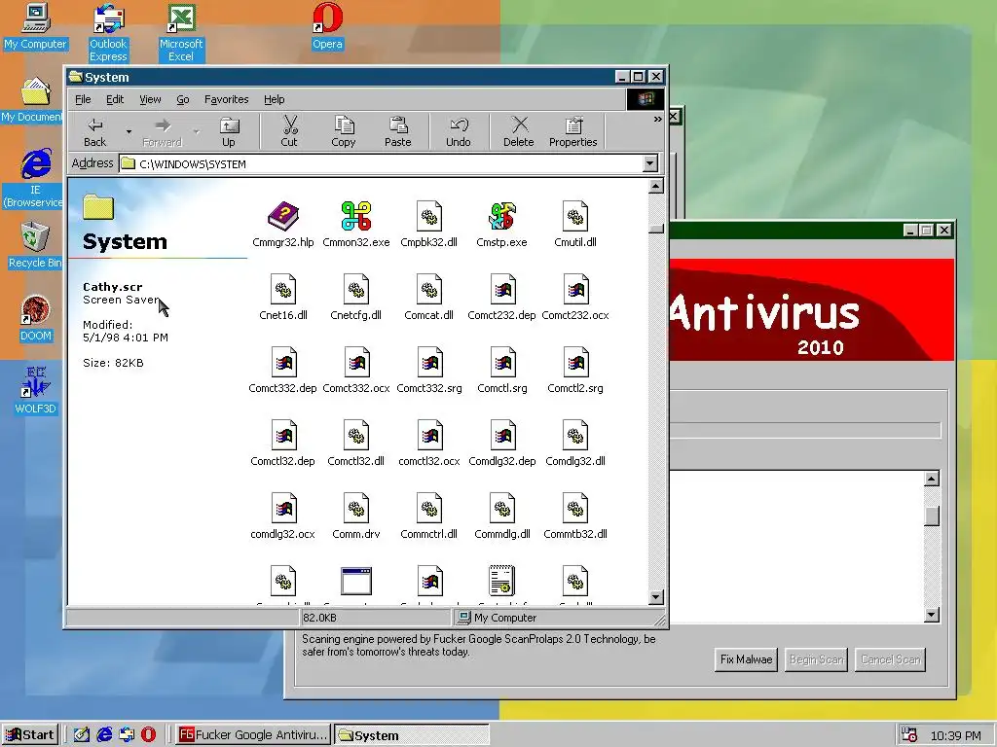Click the IE (Browservice) desktop icon

(x=34, y=179)
